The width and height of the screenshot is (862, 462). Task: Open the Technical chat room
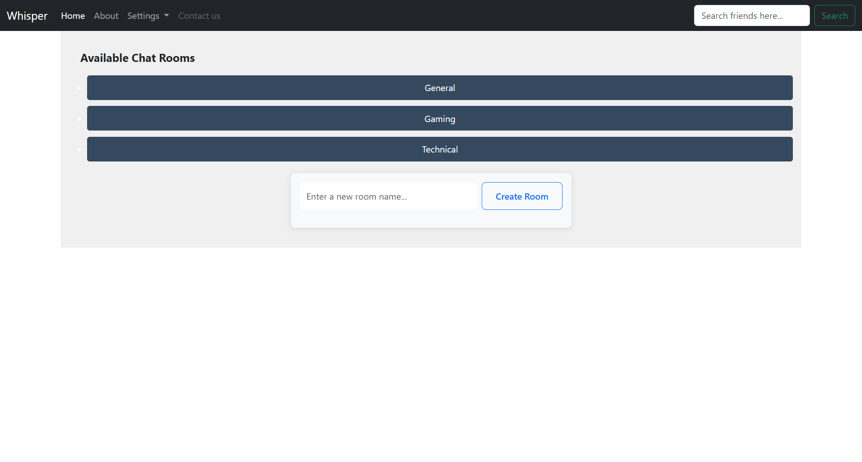coord(440,149)
